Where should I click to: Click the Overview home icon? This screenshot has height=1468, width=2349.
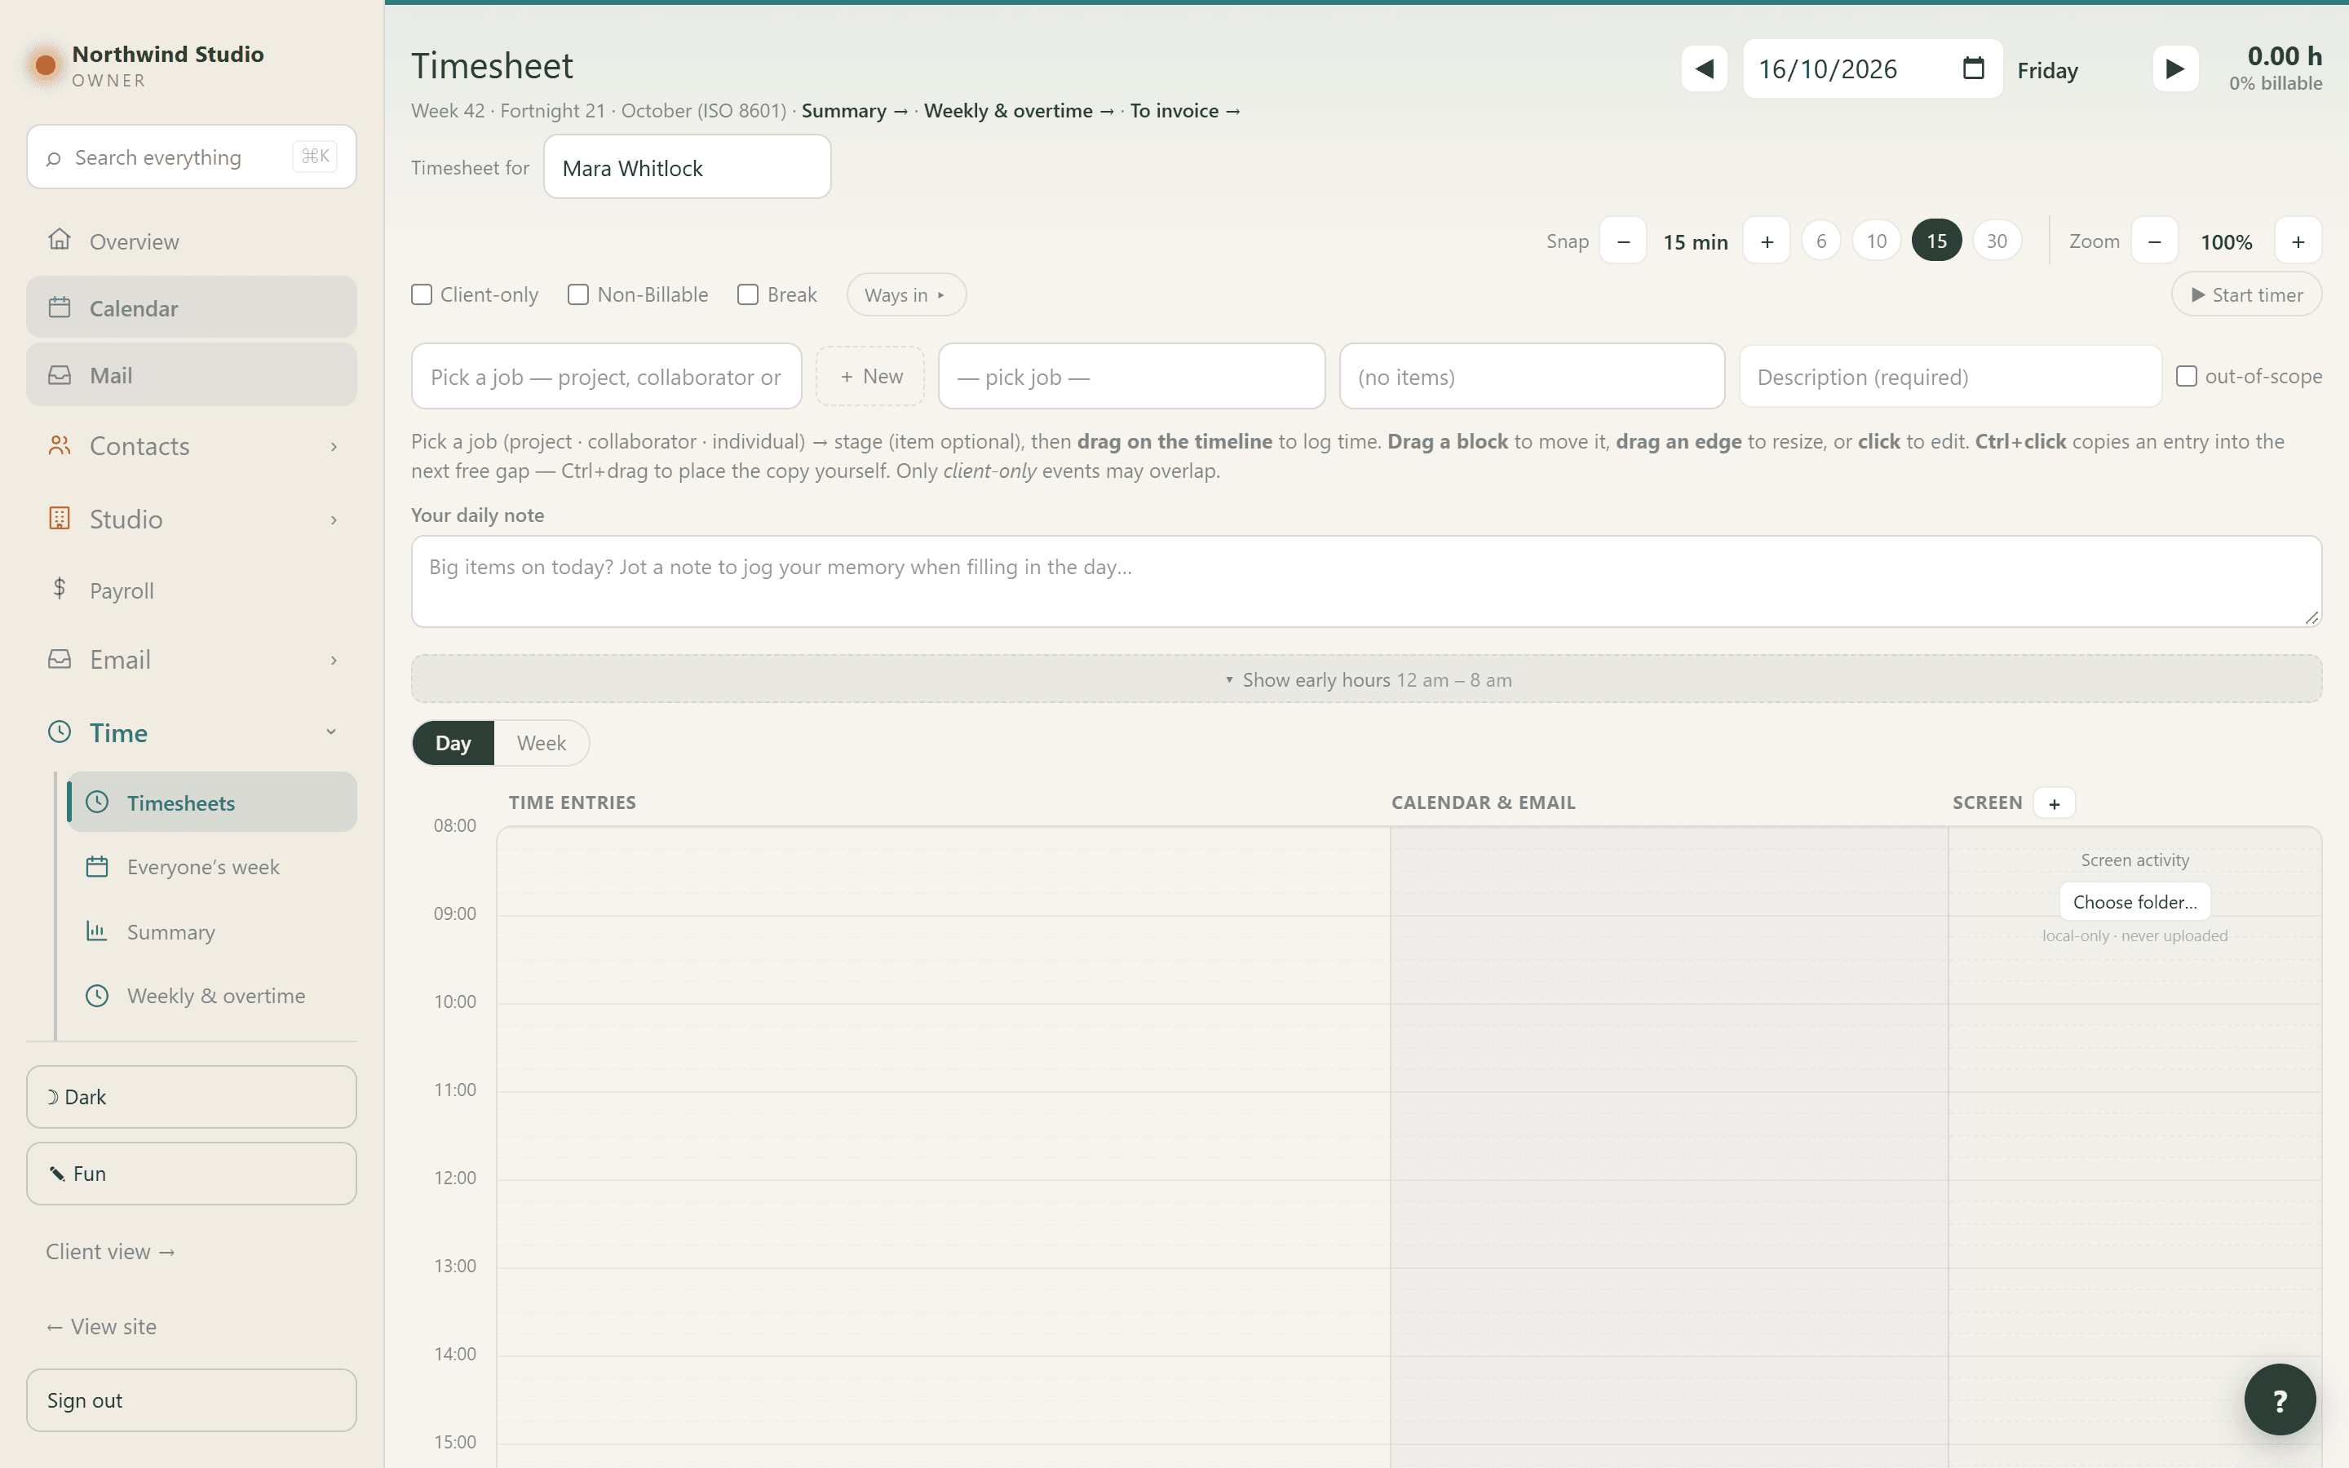coord(60,240)
